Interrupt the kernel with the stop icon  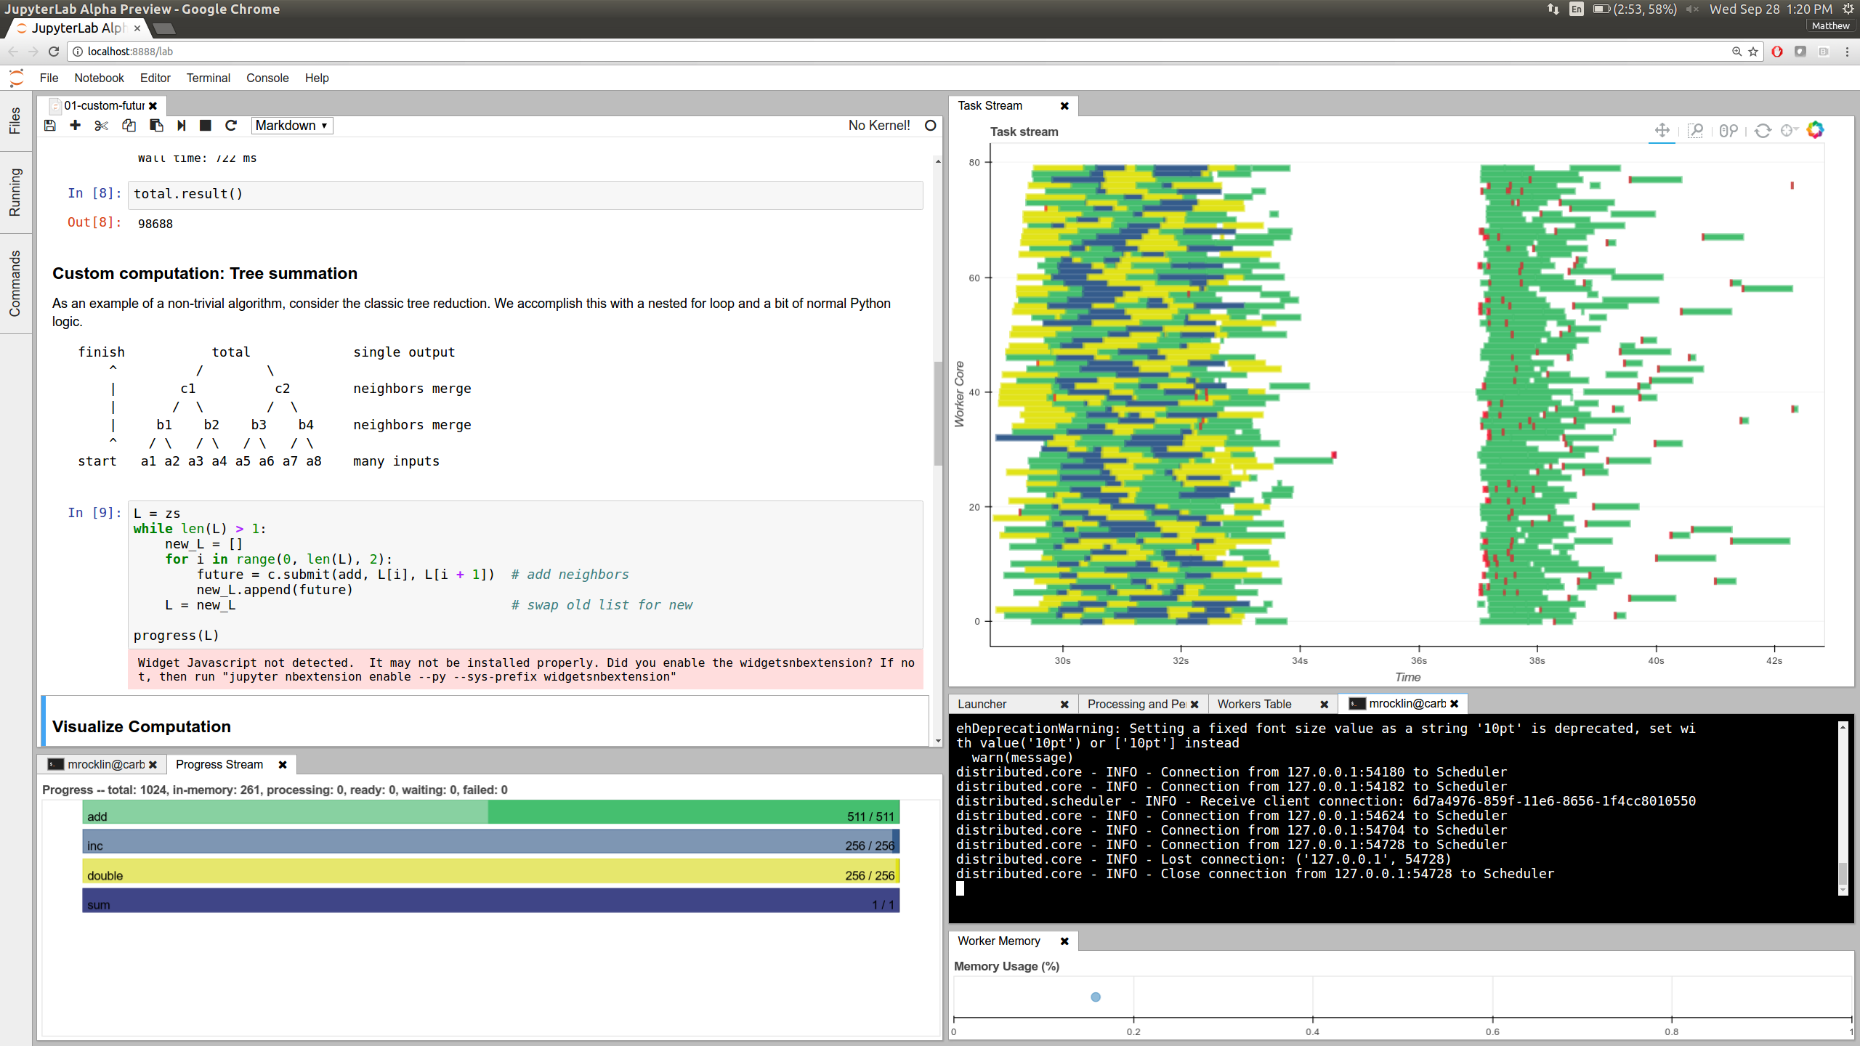click(x=206, y=126)
